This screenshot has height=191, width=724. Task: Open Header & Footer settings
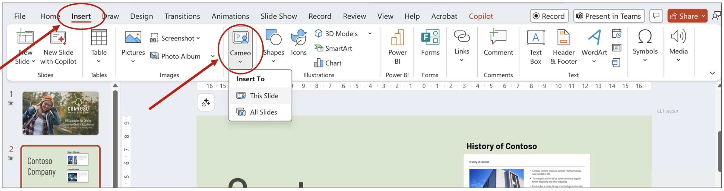point(564,47)
